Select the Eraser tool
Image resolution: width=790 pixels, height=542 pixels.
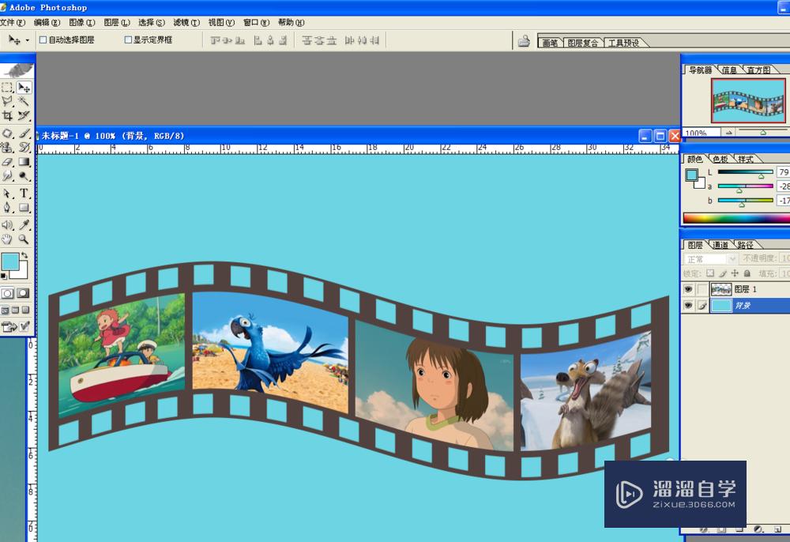[x=7, y=162]
